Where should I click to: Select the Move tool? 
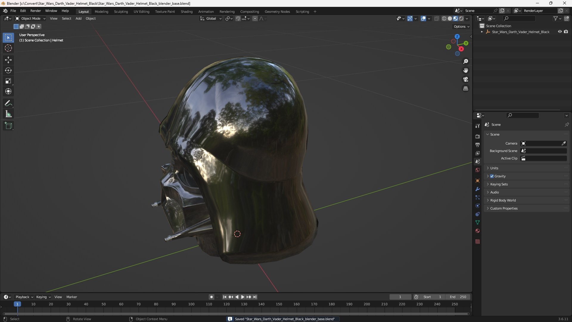(x=8, y=60)
